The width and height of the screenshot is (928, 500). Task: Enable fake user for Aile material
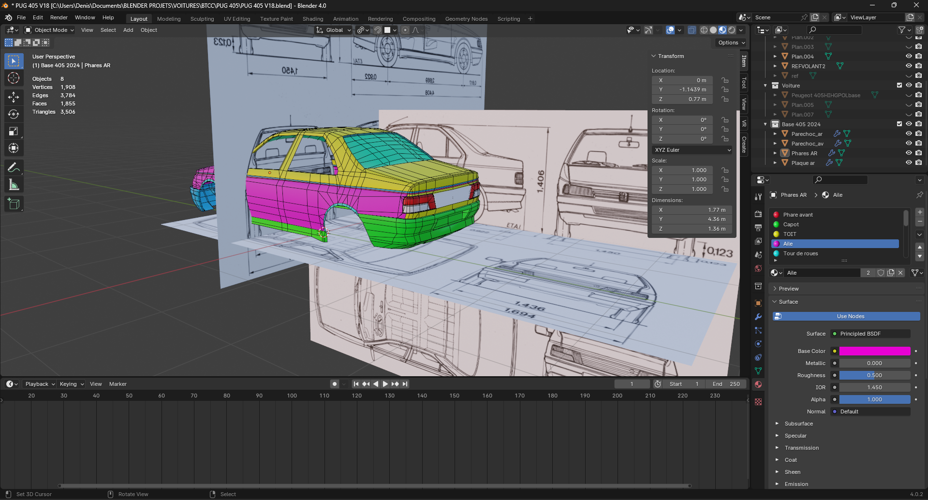881,273
